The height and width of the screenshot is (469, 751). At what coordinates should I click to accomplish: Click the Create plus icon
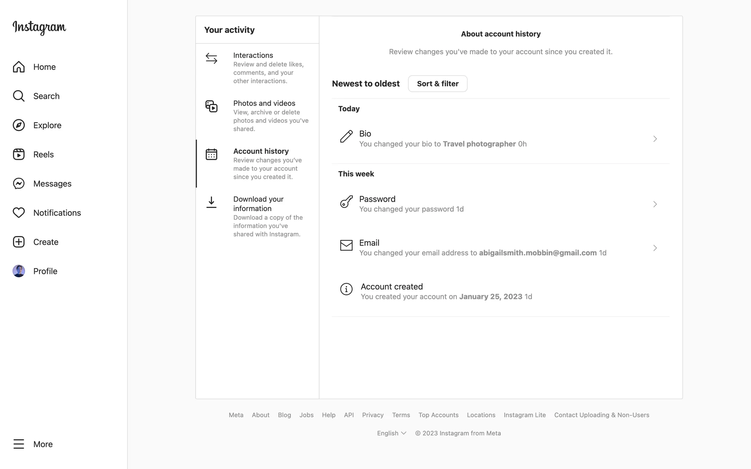[19, 242]
